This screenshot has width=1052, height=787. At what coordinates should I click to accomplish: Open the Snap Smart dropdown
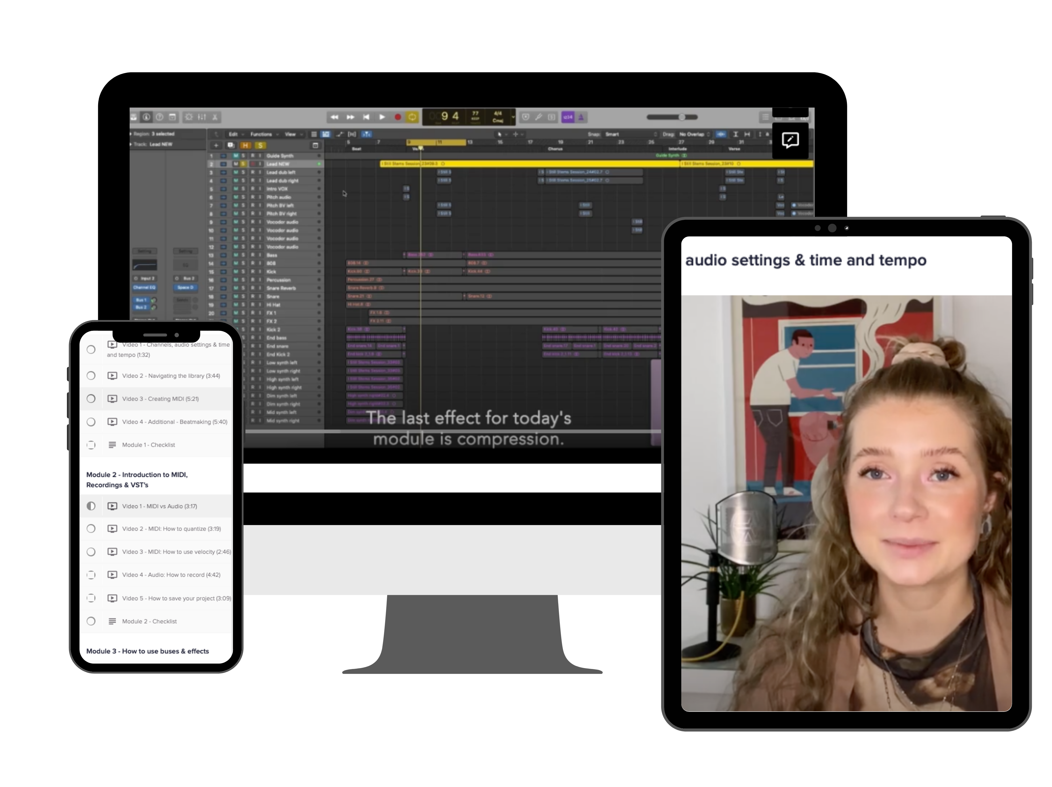pyautogui.click(x=631, y=134)
